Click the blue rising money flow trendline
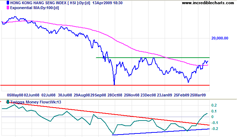Screen dimensions: 237x138 161,132
